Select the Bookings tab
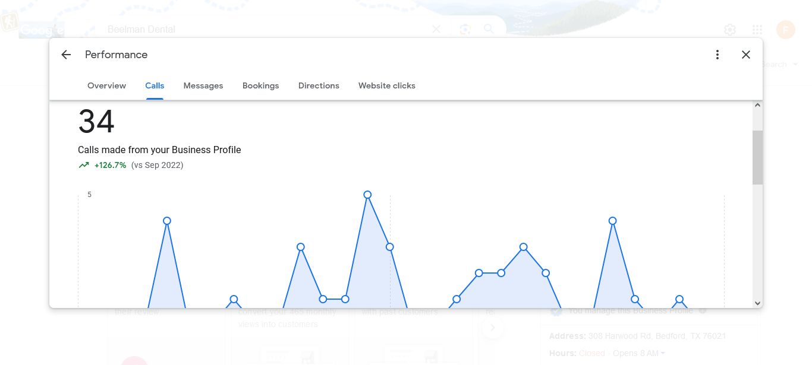 260,85
